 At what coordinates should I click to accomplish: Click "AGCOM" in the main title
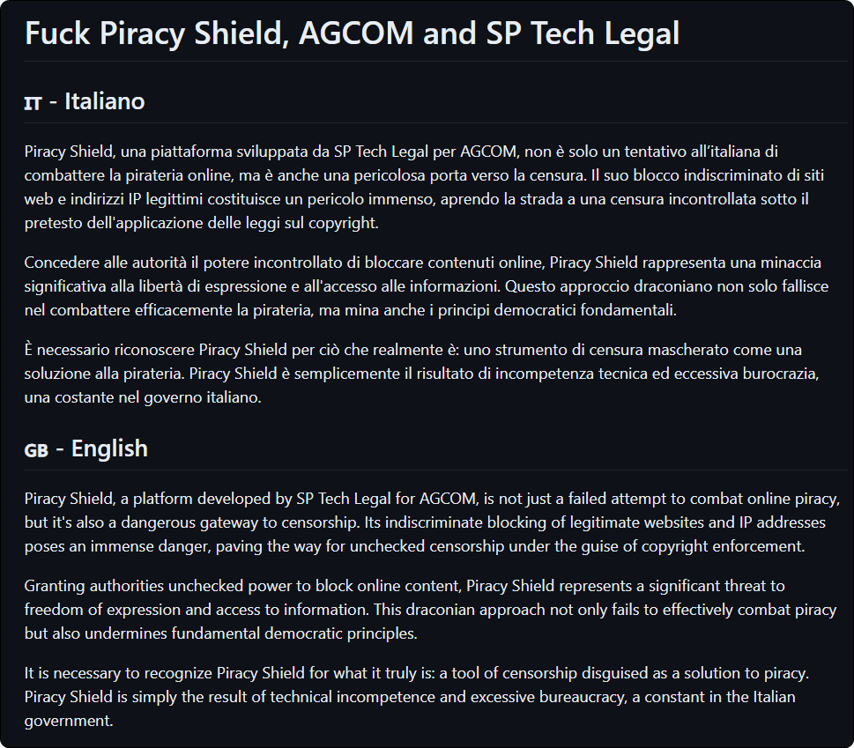[x=356, y=33]
